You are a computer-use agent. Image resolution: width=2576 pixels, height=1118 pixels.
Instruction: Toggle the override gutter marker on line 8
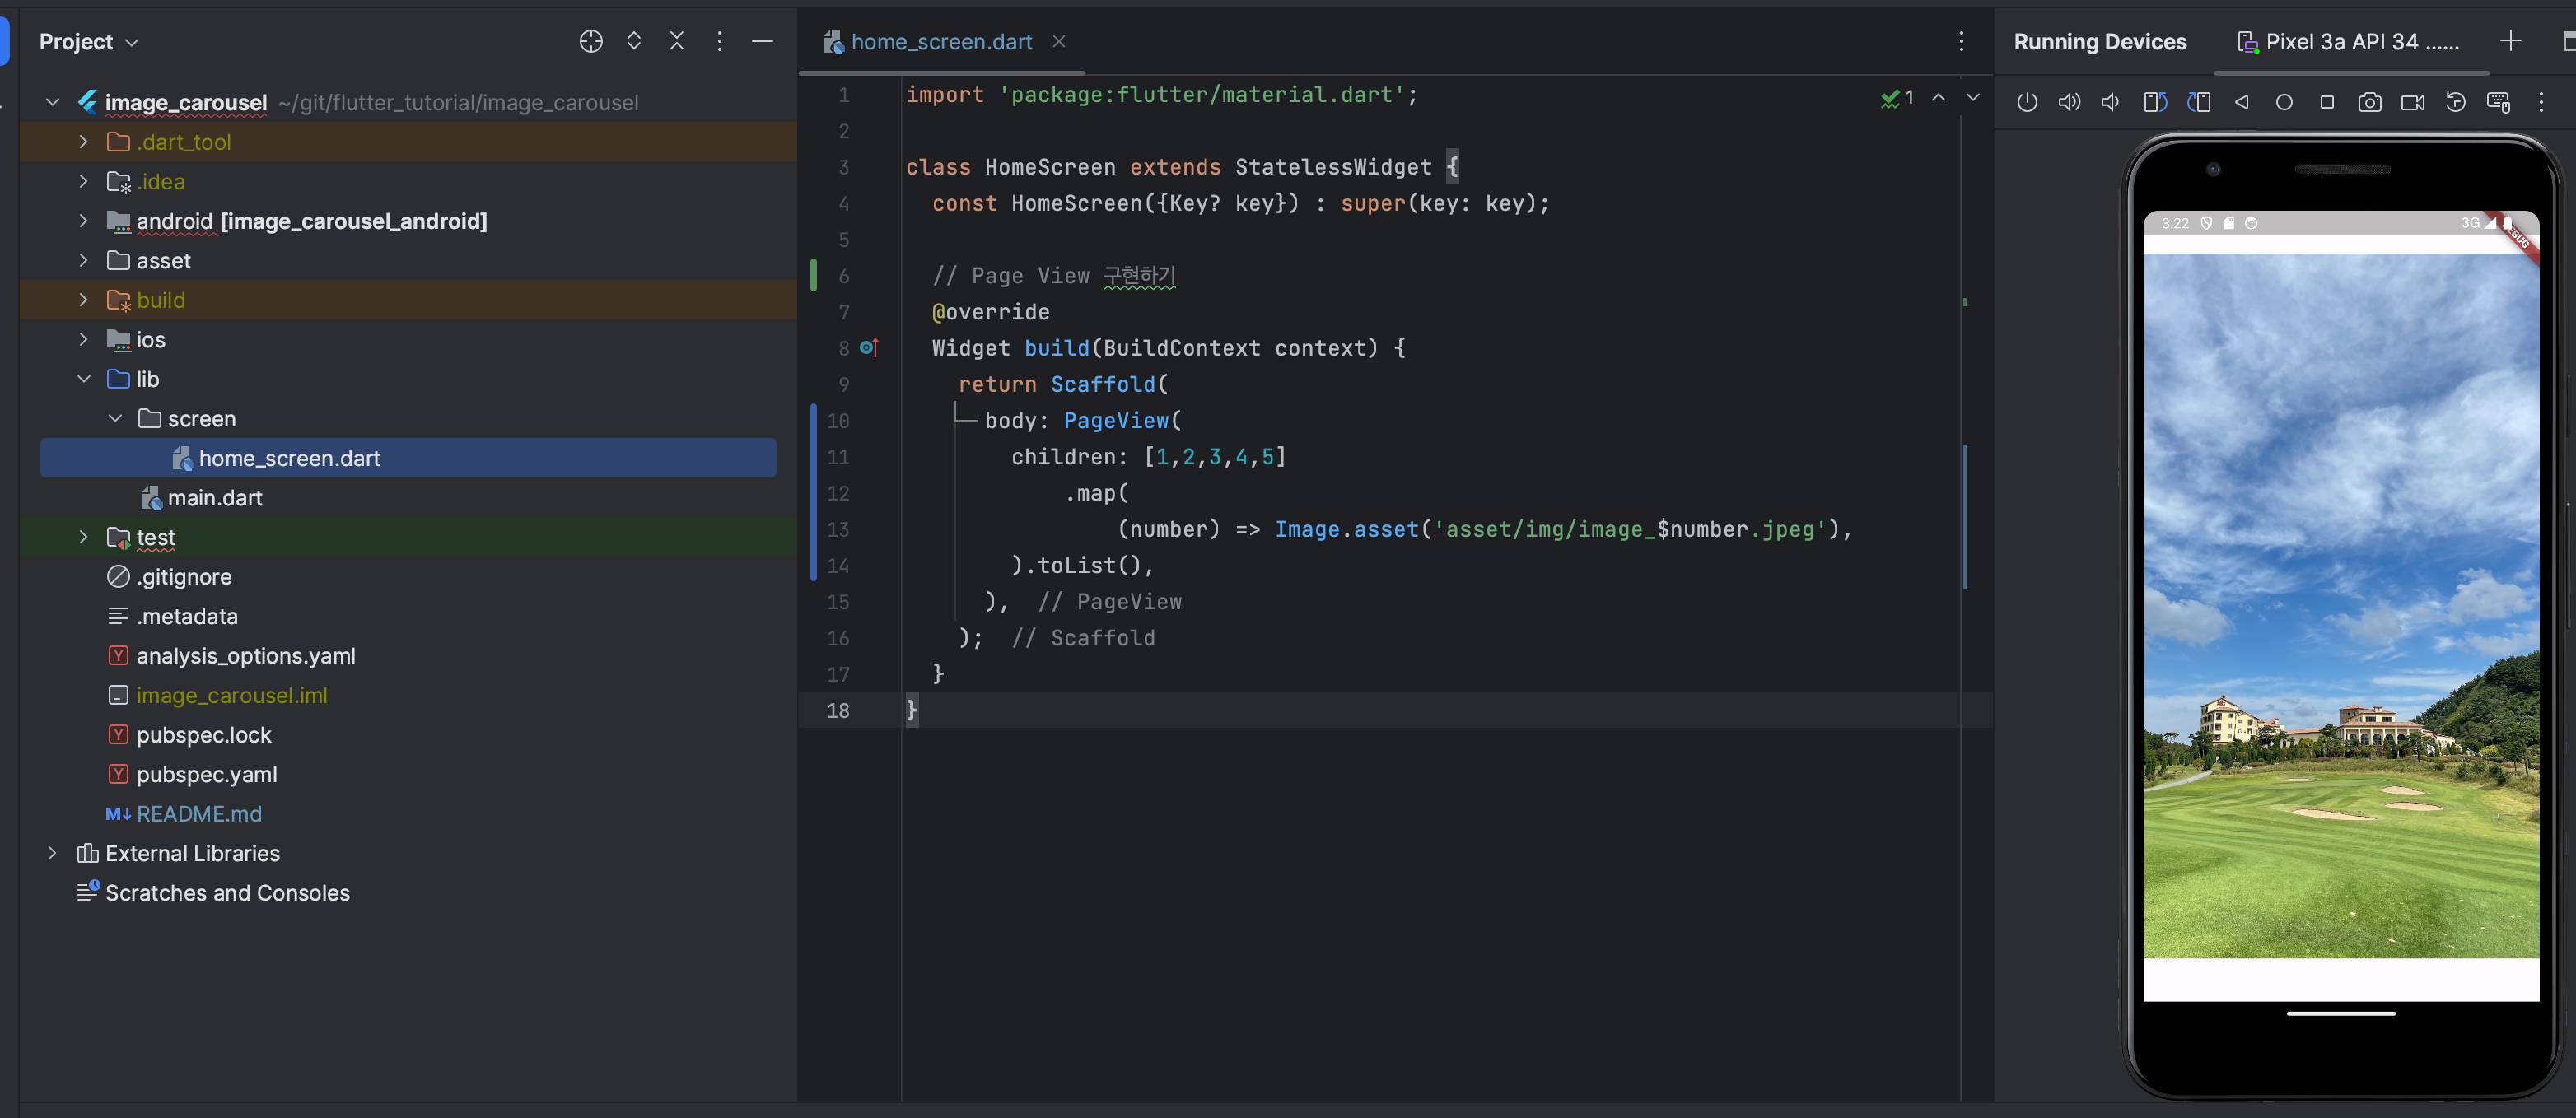tap(869, 348)
